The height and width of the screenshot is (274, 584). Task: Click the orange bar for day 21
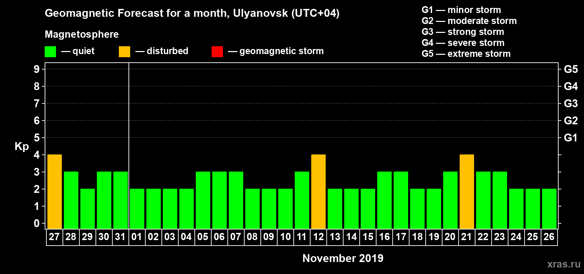[467, 191]
